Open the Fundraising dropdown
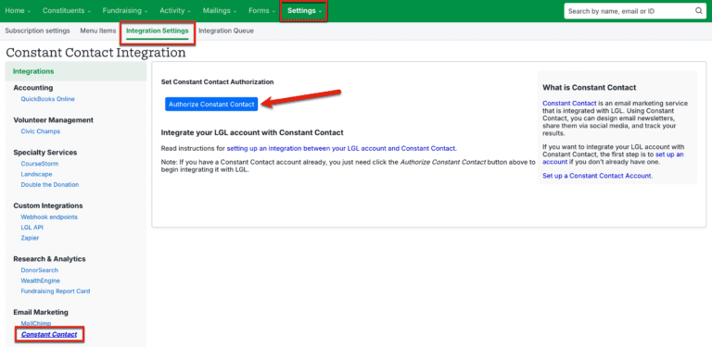Image resolution: width=712 pixels, height=347 pixels. [x=125, y=11]
